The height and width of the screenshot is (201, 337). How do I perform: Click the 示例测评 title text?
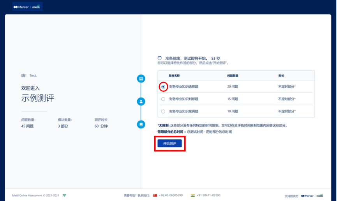click(x=38, y=98)
